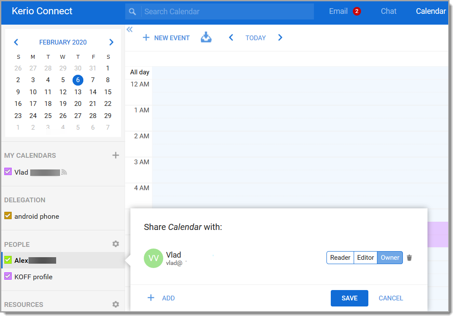Select February 14 in mini calendar
This screenshot has height=319, width=456.
pos(93,92)
